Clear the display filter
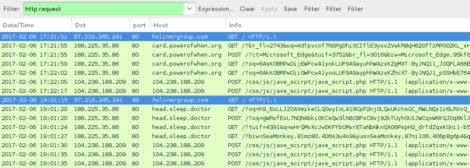This screenshot has width=470, height=168. (247, 9)
